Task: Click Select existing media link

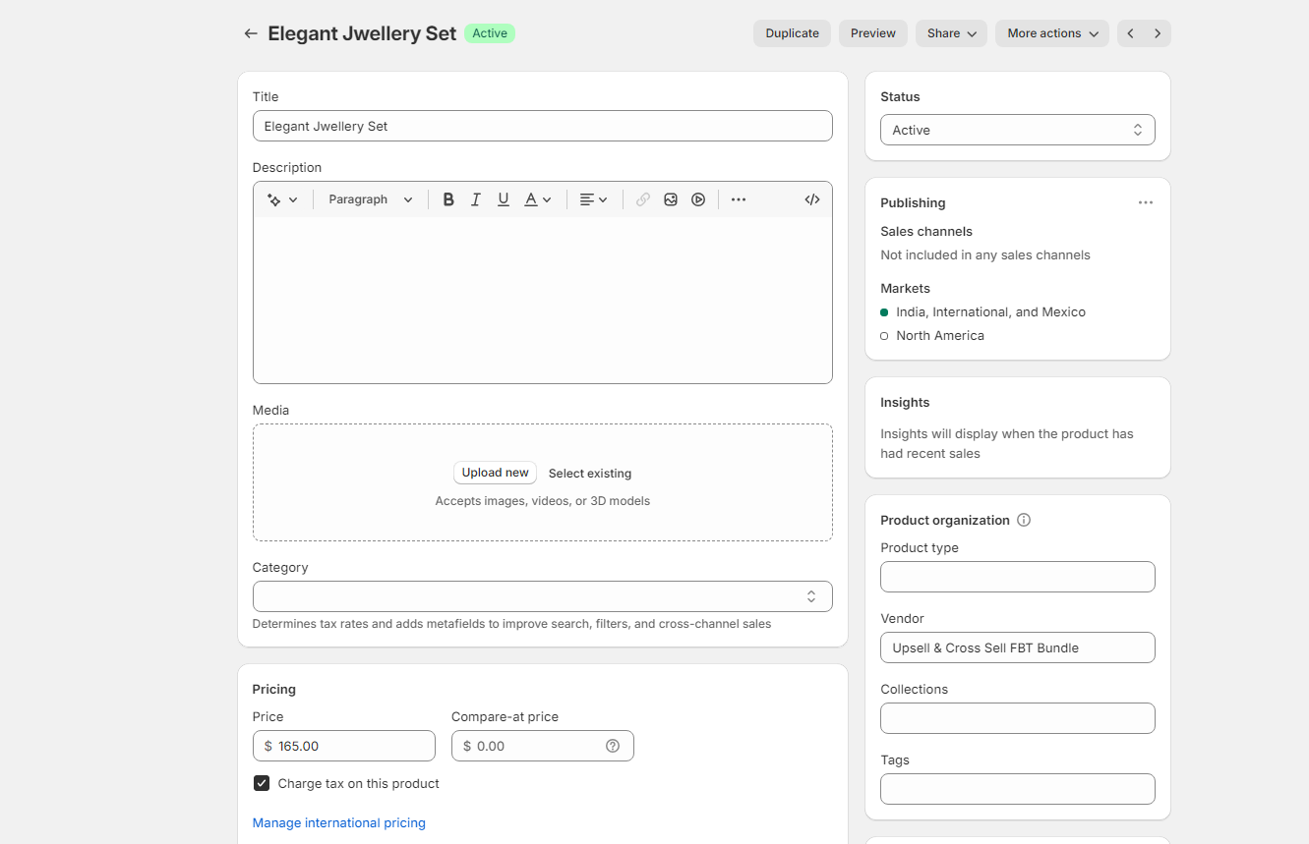Action: pyautogui.click(x=590, y=474)
